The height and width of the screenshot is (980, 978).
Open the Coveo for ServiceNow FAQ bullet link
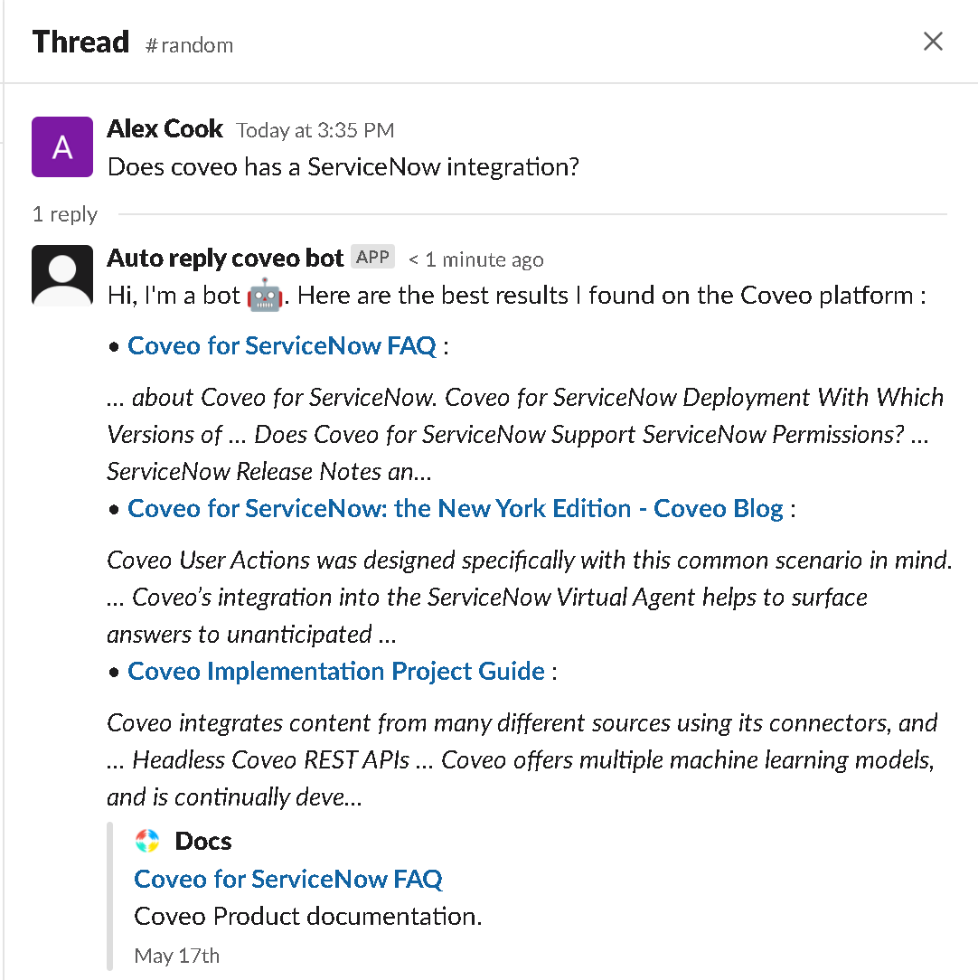point(282,345)
